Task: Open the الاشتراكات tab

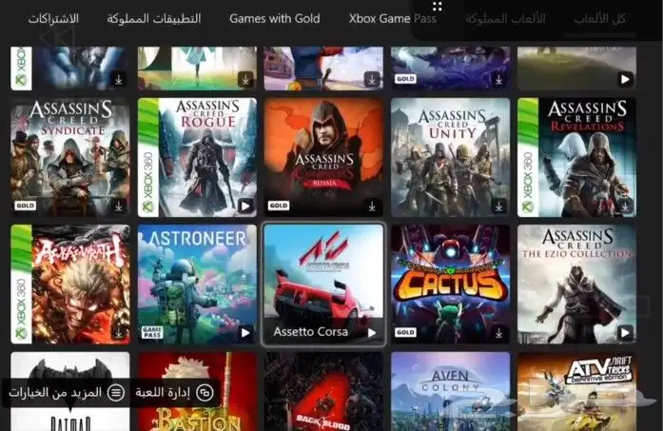Action: (53, 19)
